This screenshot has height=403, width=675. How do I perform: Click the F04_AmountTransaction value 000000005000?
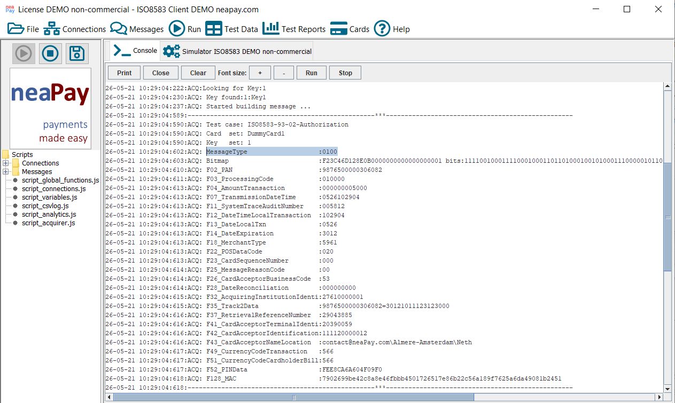(x=345, y=188)
